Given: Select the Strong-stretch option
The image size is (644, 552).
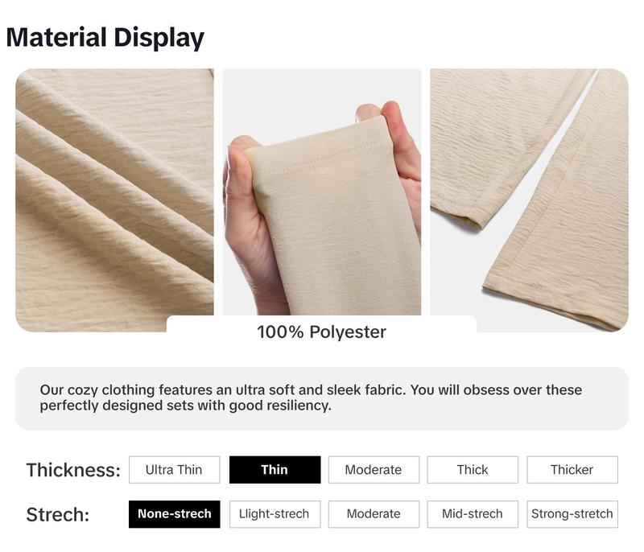Looking at the screenshot, I should click(x=572, y=514).
